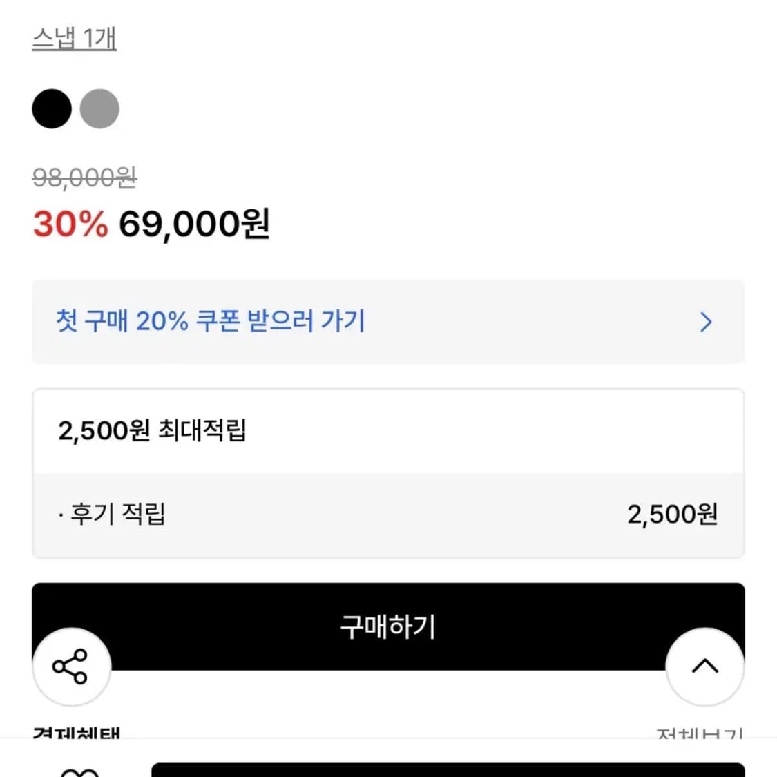This screenshot has height=777, width=777.
Task: Toggle the 스냅 1개 selection
Action: (75, 39)
